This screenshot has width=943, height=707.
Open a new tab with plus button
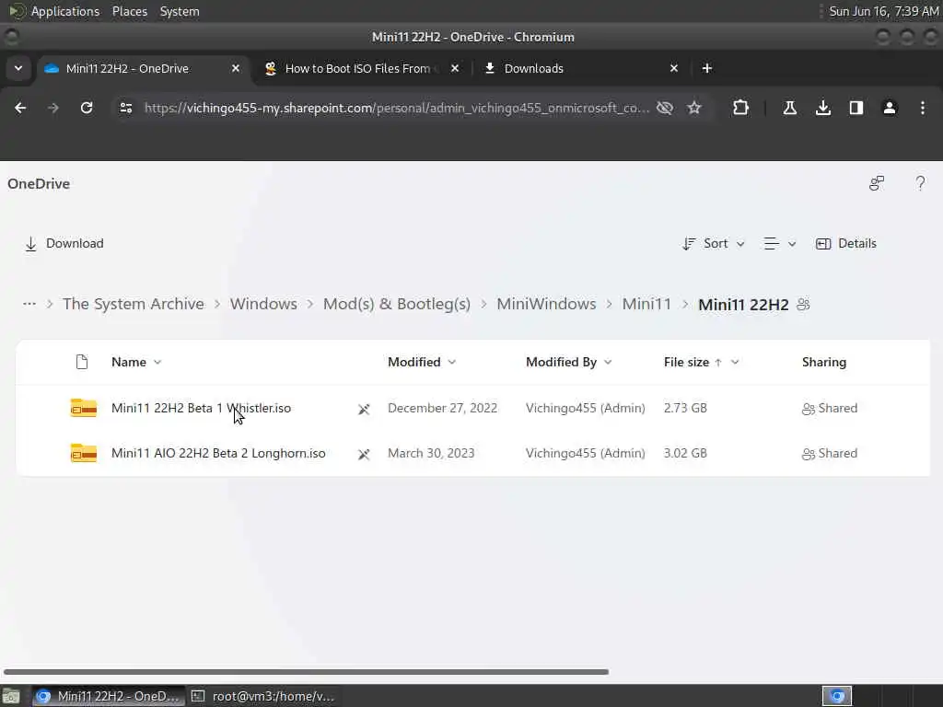707,68
